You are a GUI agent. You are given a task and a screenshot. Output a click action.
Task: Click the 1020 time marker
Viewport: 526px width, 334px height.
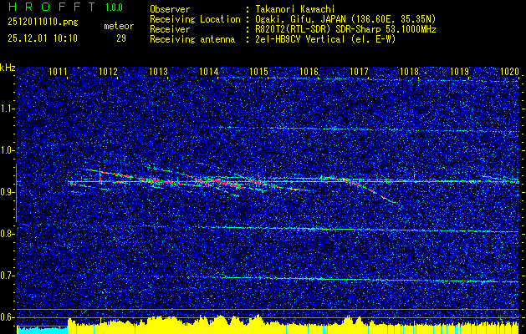click(509, 73)
